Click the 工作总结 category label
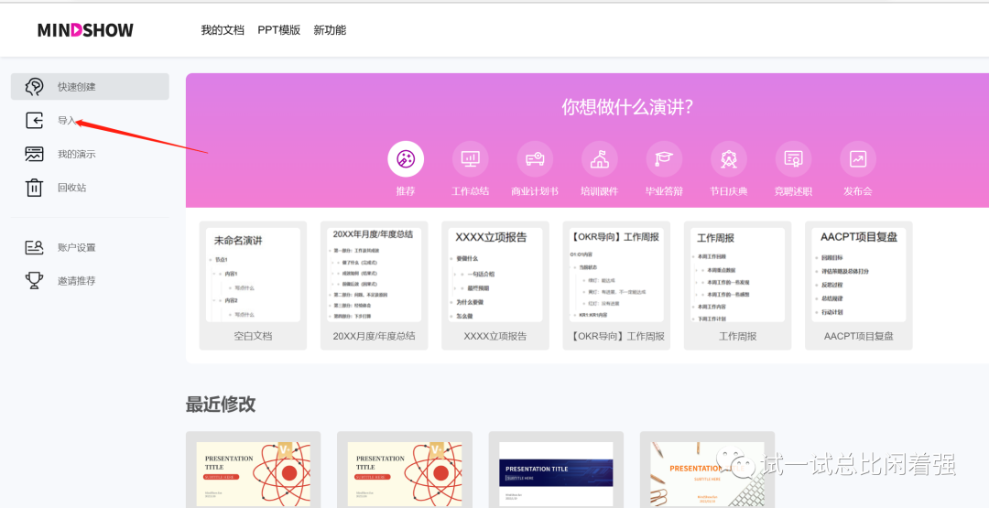 point(471,191)
